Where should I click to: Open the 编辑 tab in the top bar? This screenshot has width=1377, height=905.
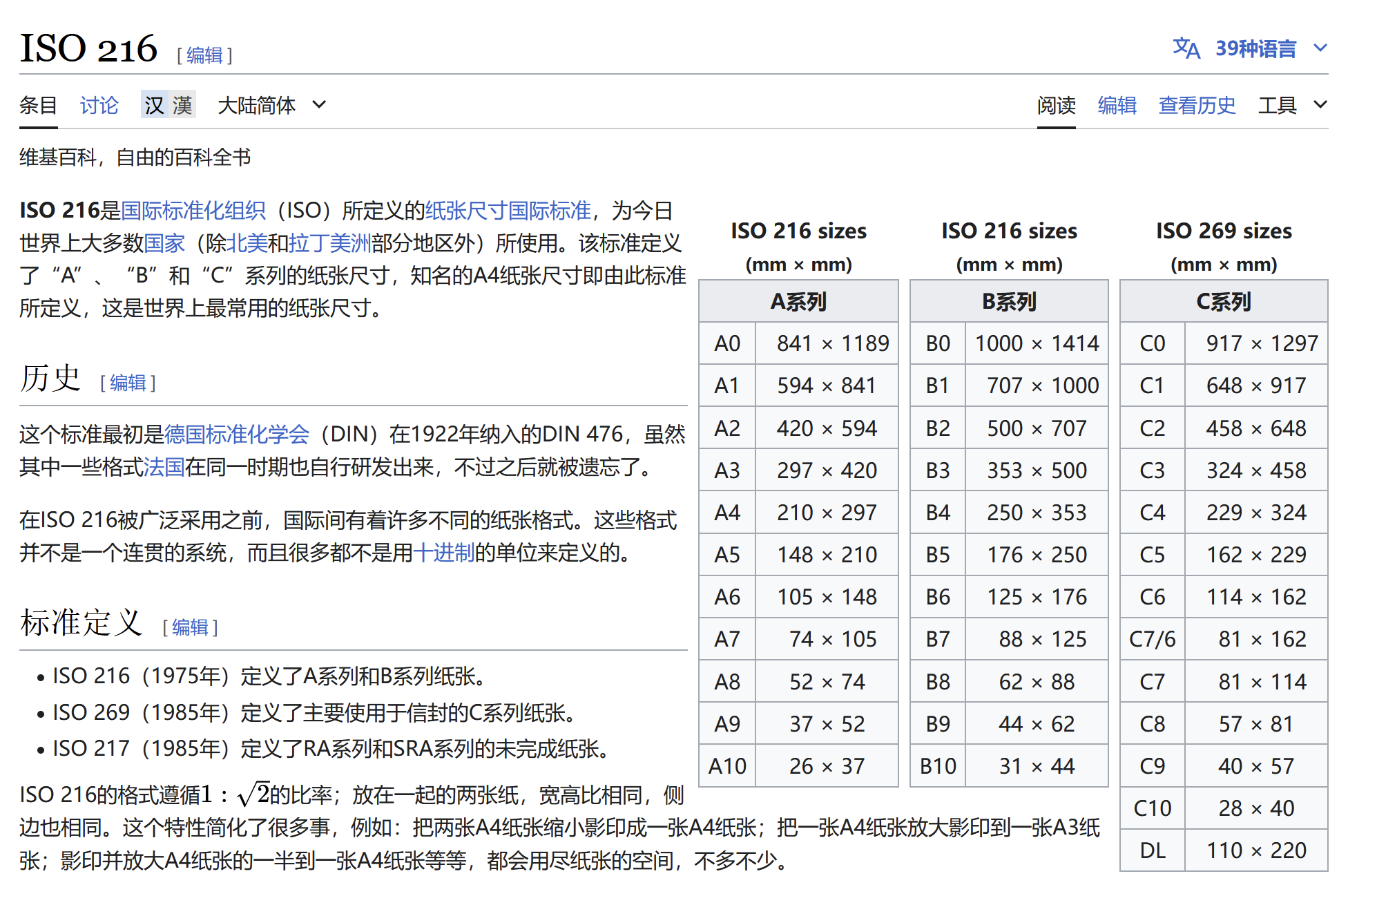click(1117, 105)
